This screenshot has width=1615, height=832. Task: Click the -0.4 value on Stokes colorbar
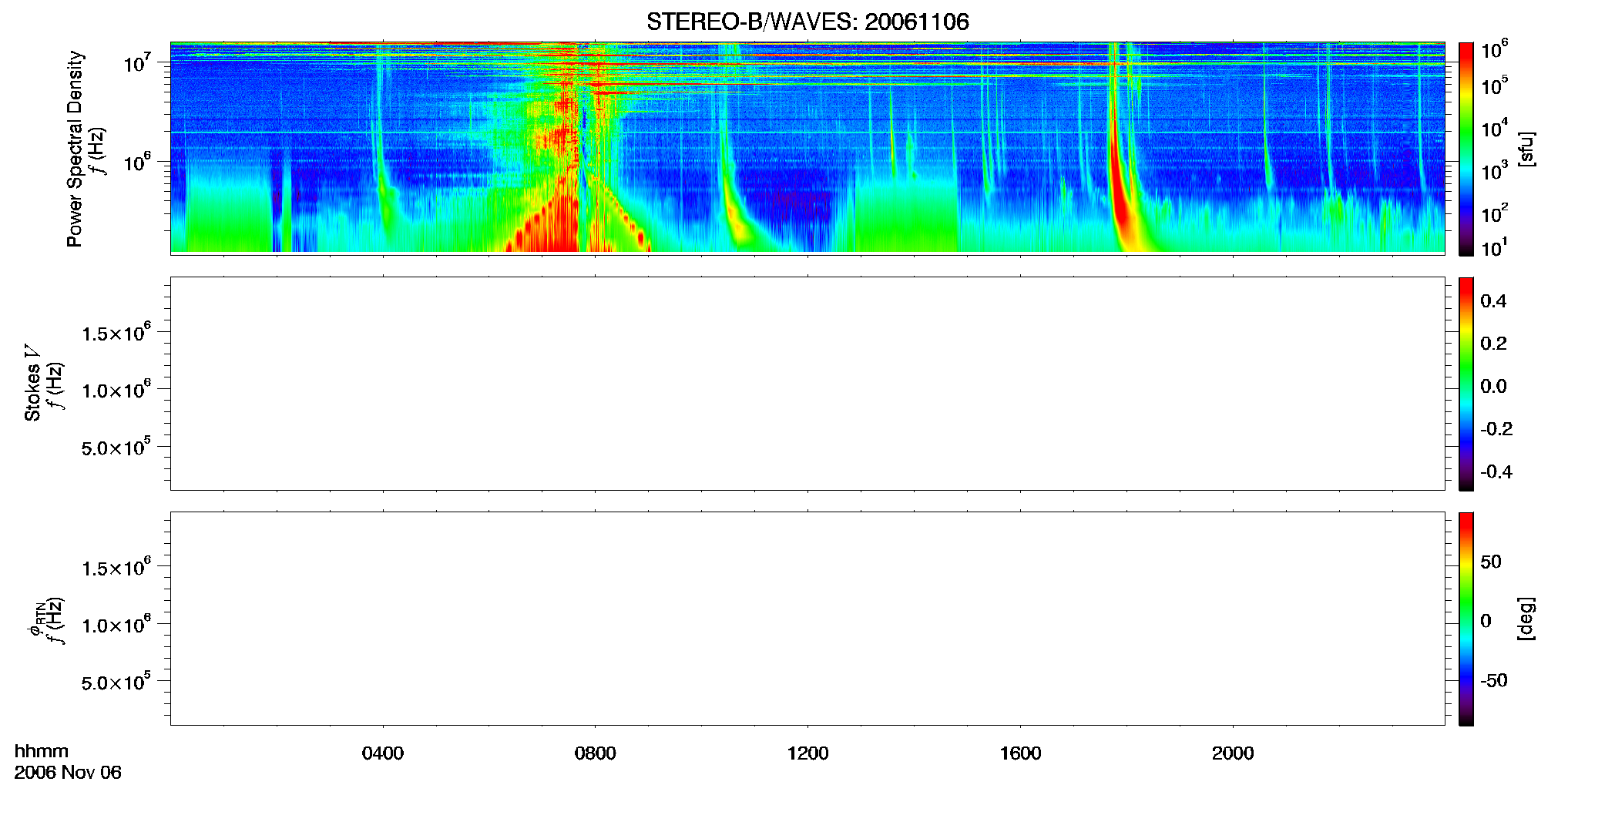1496,472
